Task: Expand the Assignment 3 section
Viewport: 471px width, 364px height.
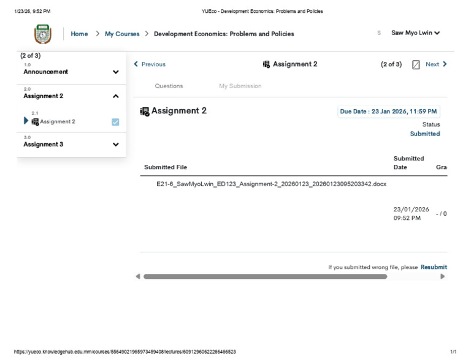Action: tap(116, 145)
